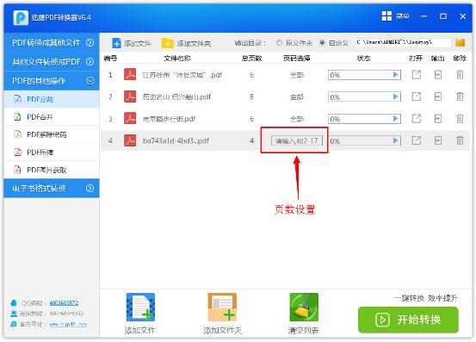Start conversion play arrow in row 1 progress bar
476x342 pixels.
point(395,75)
